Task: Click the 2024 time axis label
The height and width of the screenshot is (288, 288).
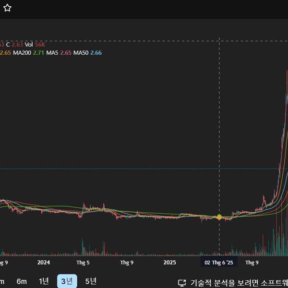Action: [x=44, y=263]
